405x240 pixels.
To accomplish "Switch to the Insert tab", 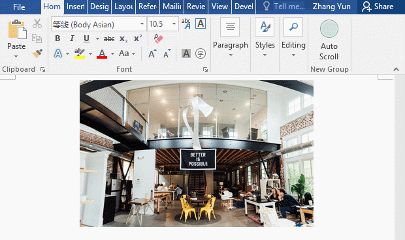I will [x=75, y=7].
